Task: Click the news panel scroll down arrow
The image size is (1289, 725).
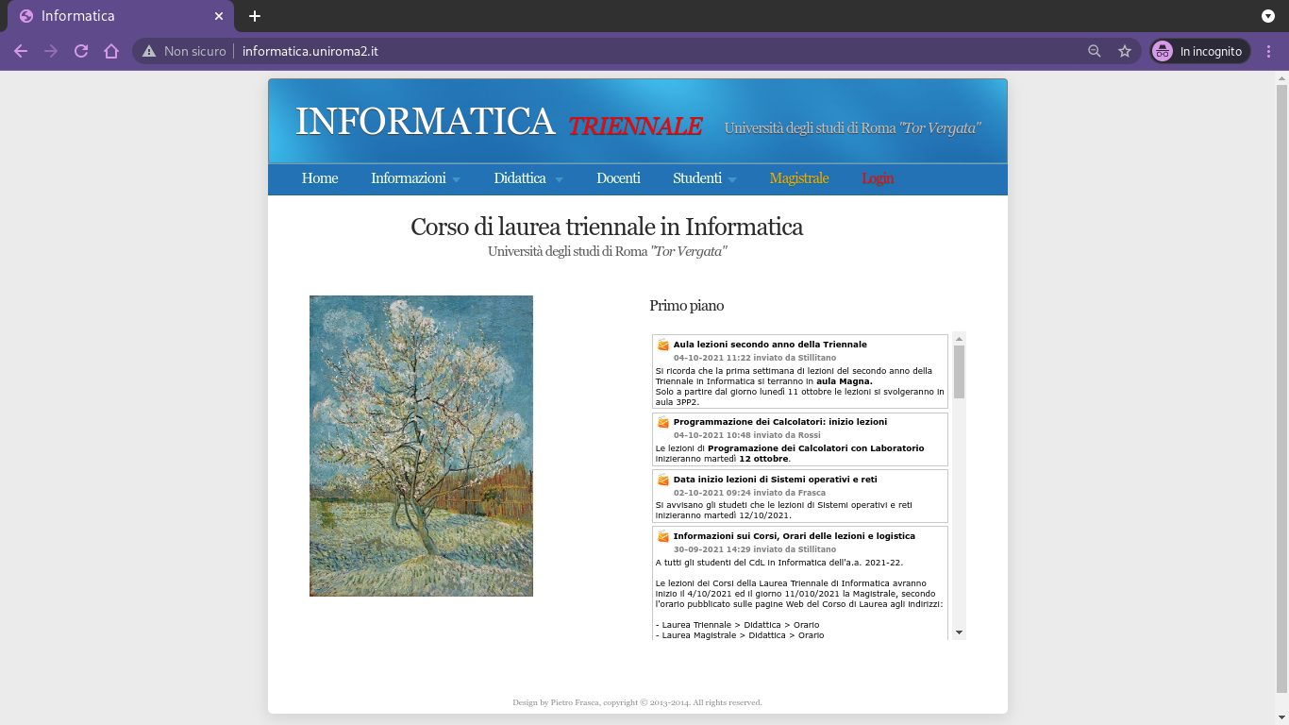Action: (959, 632)
